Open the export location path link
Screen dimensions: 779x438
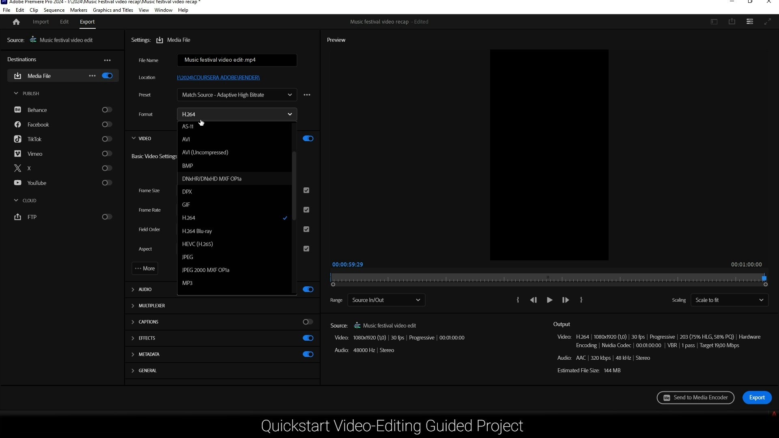click(218, 77)
